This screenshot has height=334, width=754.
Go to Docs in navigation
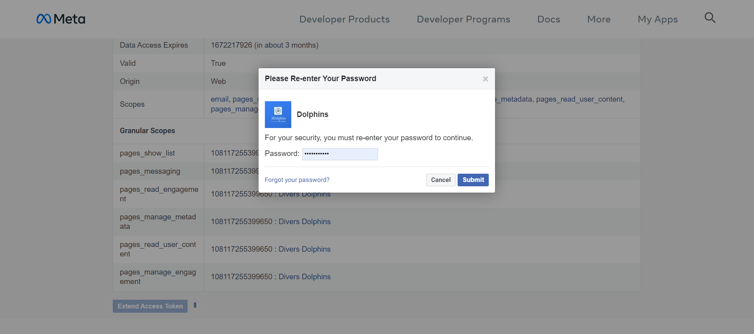point(548,19)
